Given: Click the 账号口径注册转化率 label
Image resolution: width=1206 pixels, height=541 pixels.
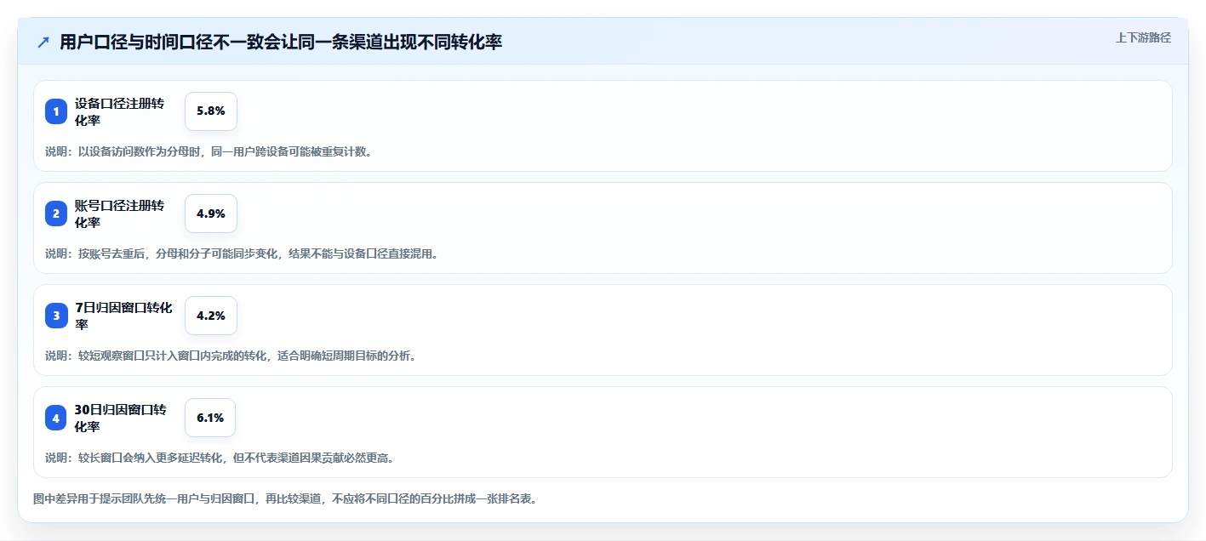Looking at the screenshot, I should click(x=120, y=214).
